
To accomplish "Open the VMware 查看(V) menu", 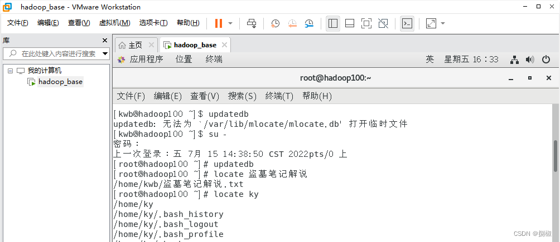I will tap(79, 23).
